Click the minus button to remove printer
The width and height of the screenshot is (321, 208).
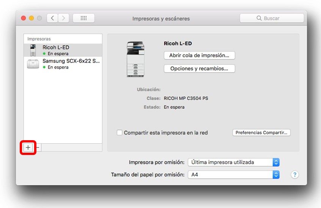pyautogui.click(x=38, y=147)
